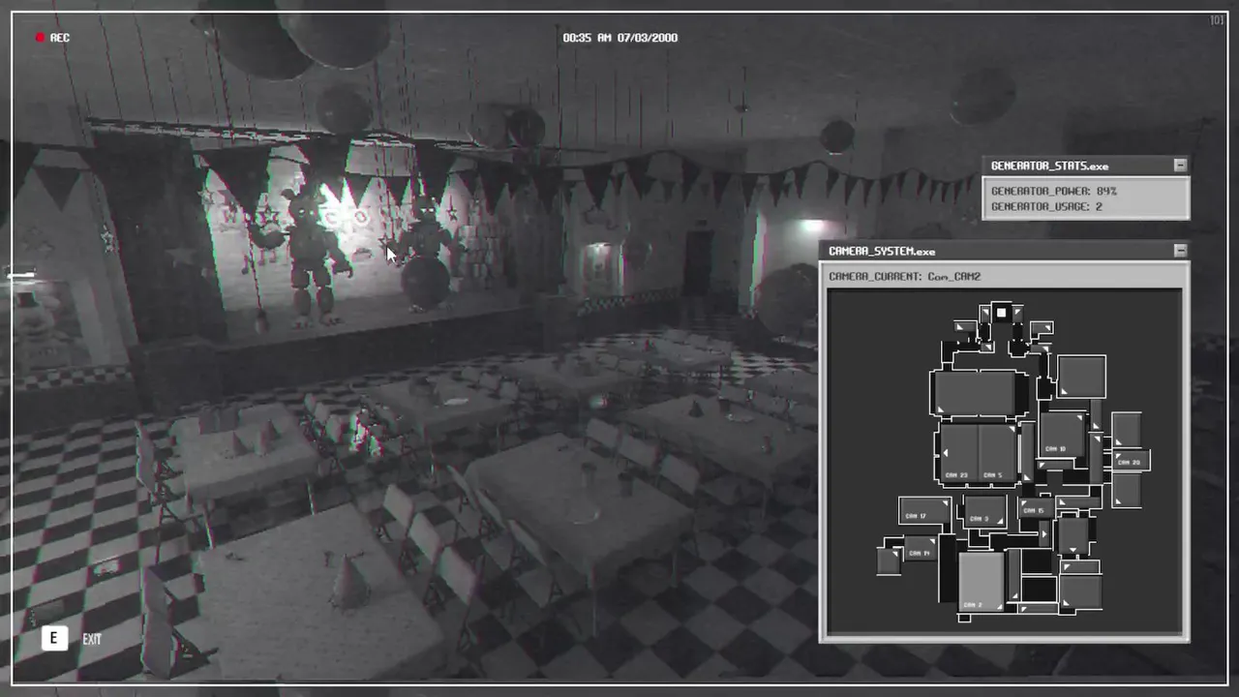Select the large unlabeled room above CAM 23
This screenshot has width=1239, height=697.
pyautogui.click(x=975, y=393)
